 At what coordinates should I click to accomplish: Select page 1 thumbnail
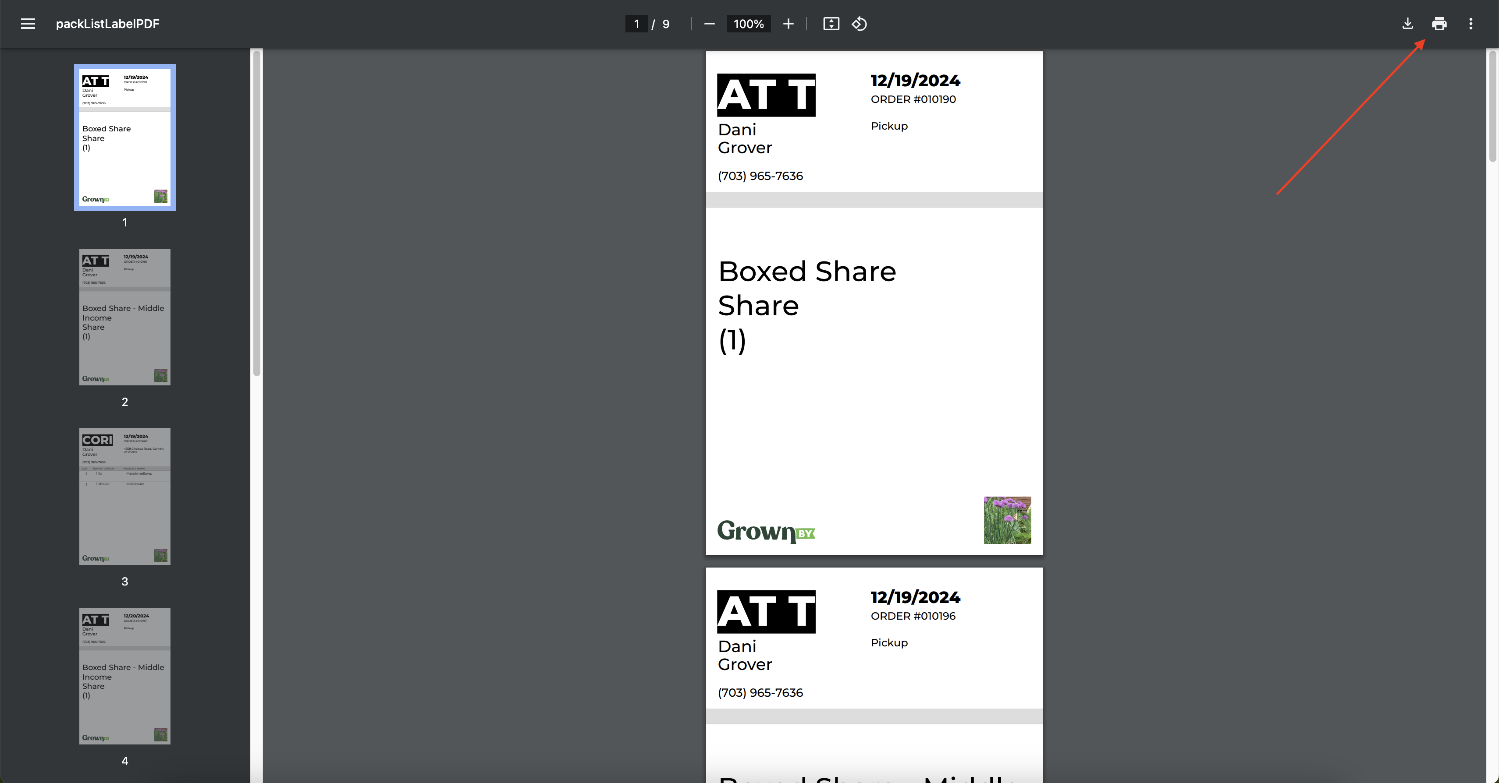[124, 137]
